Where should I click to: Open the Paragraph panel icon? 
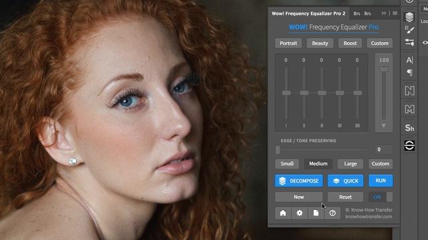pyautogui.click(x=409, y=73)
